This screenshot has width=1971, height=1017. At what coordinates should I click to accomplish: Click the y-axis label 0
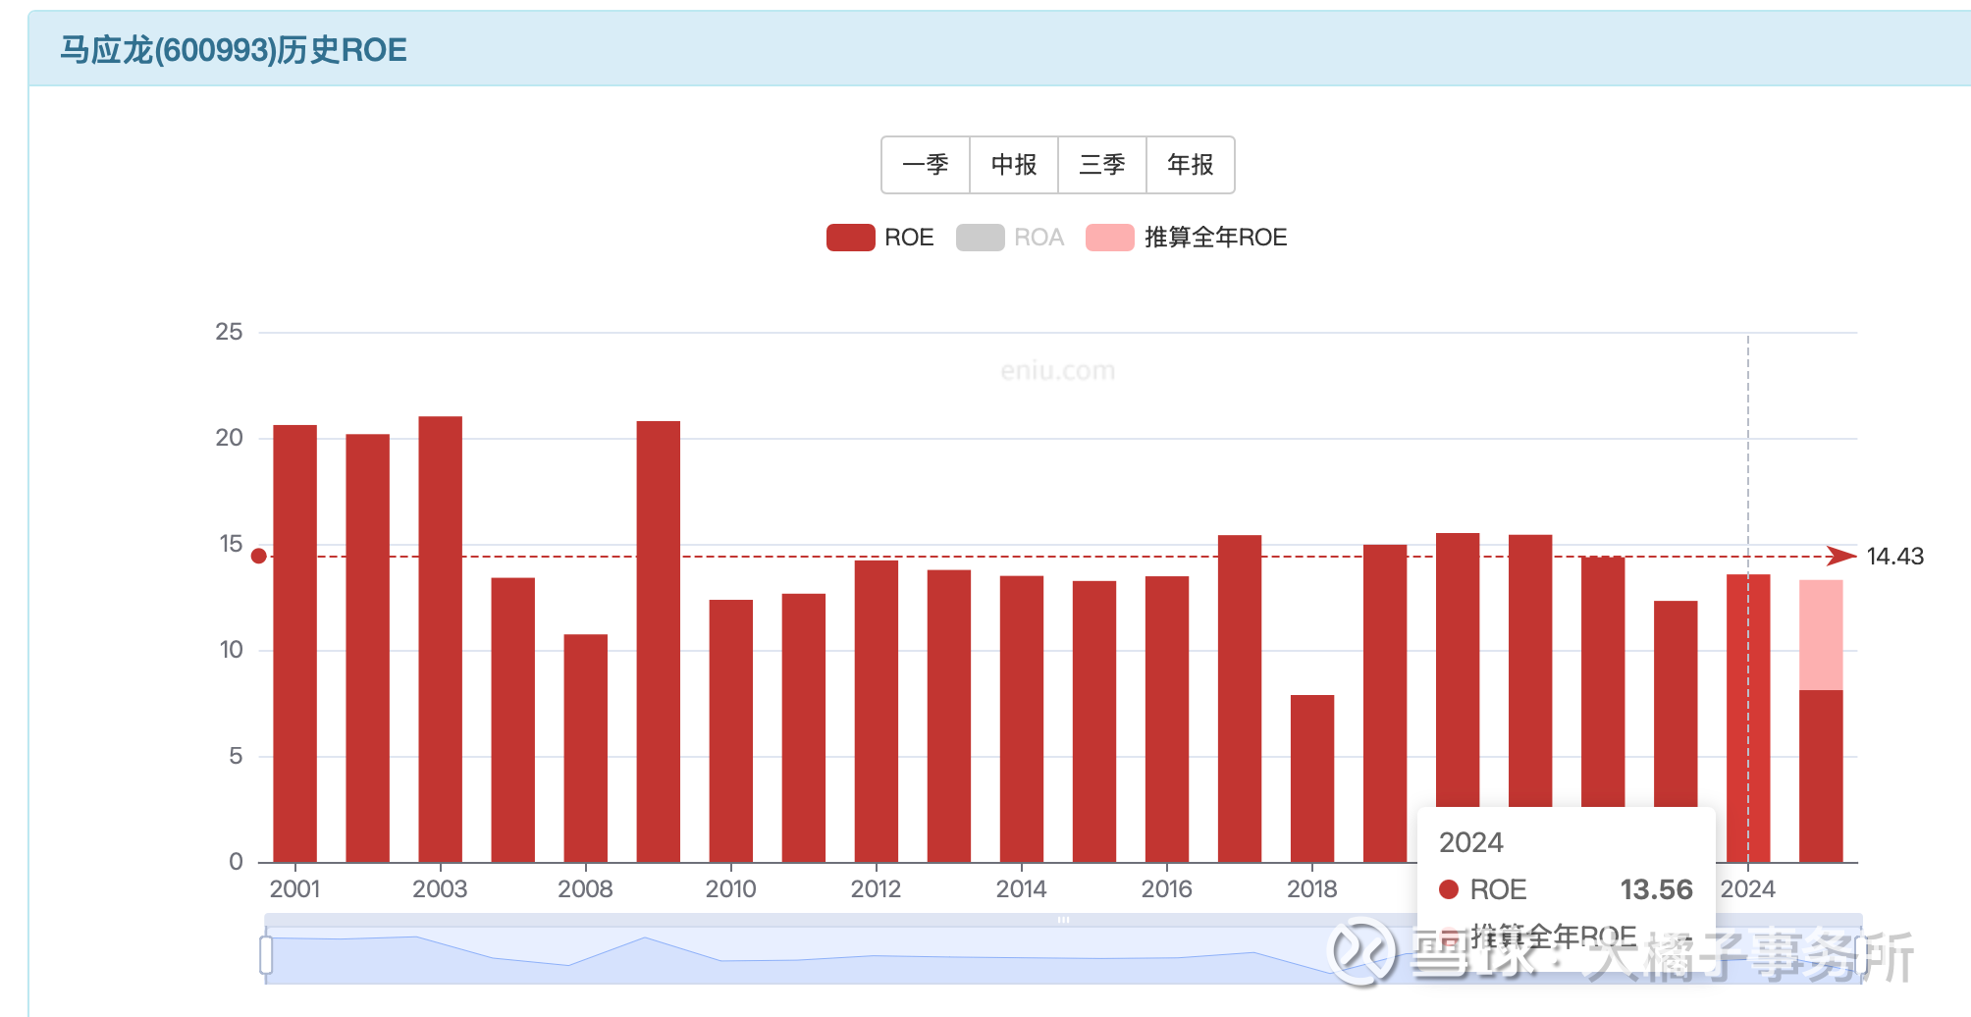(236, 862)
